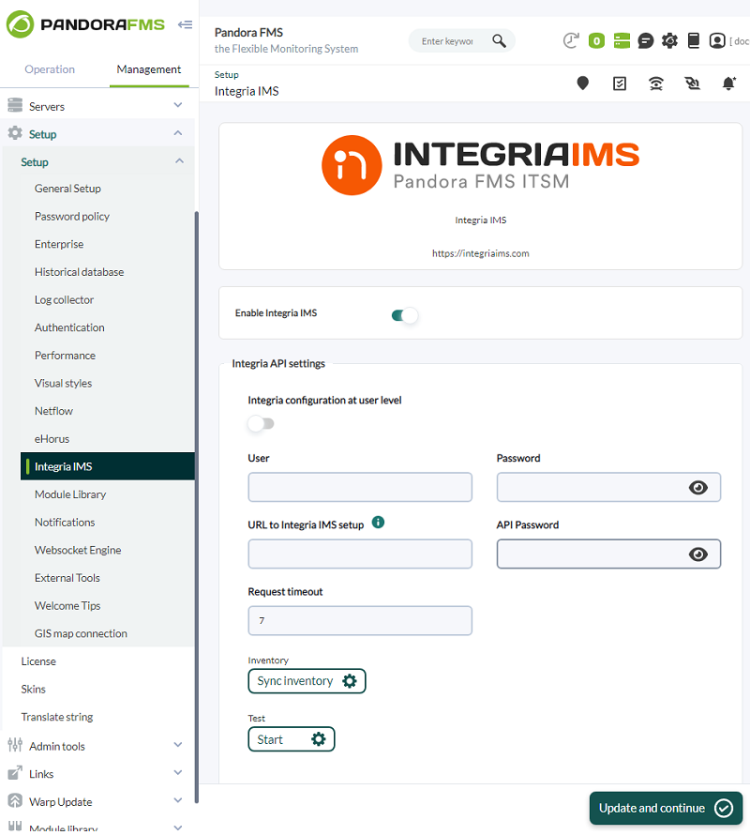Go to Enterprise setup page
750x835 pixels.
59,244
